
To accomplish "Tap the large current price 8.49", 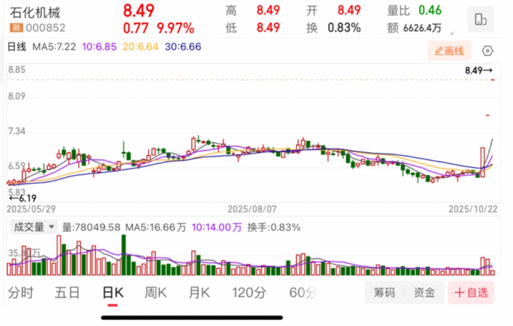I will (139, 10).
